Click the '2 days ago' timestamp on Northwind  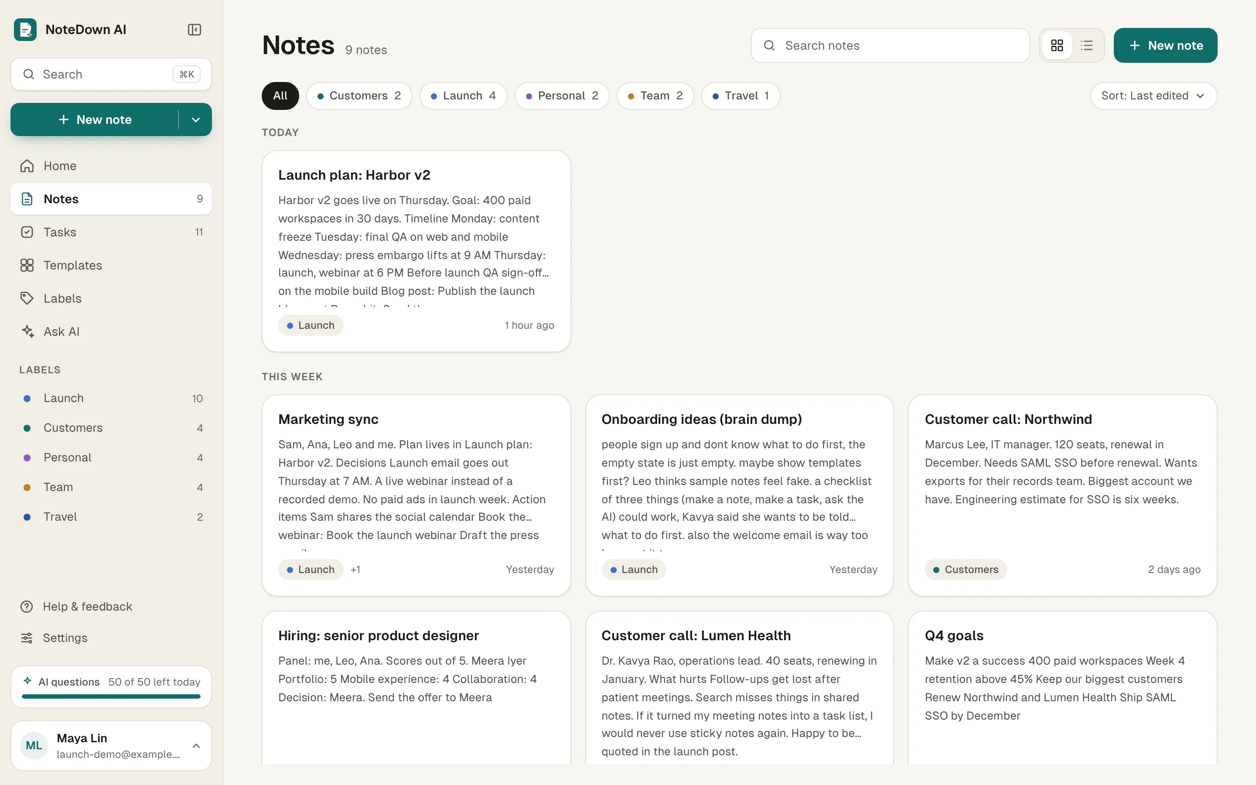coord(1174,570)
